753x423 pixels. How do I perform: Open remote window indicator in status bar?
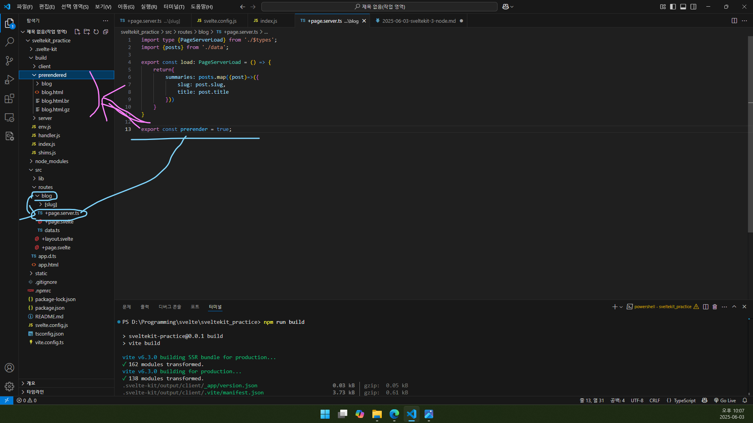pyautogui.click(x=7, y=400)
